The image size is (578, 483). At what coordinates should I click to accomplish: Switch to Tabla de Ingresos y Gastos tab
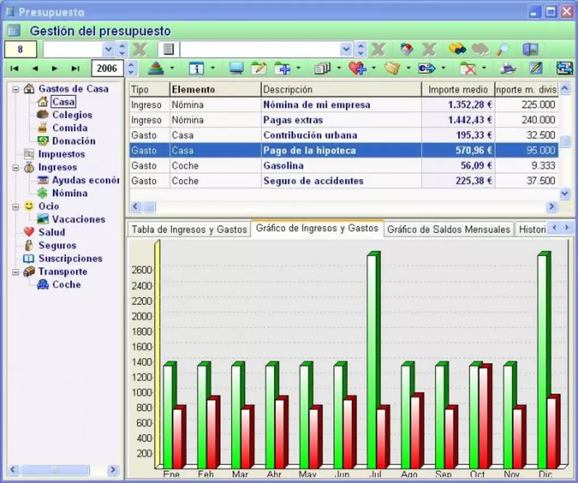pos(189,230)
